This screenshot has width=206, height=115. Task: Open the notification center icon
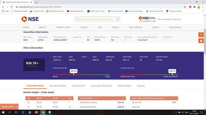pos(202,112)
